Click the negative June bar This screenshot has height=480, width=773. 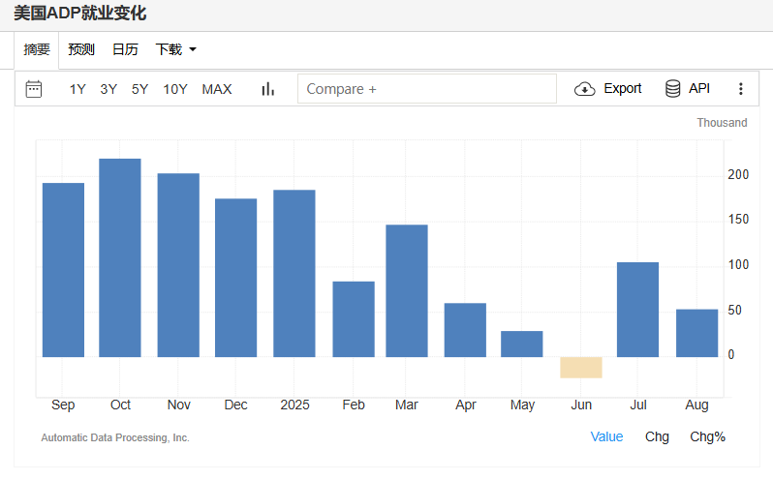[x=581, y=367]
